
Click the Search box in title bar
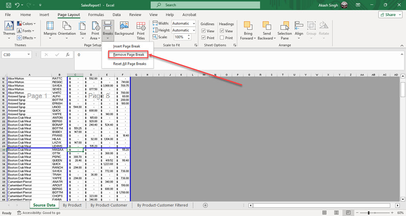point(205,5)
